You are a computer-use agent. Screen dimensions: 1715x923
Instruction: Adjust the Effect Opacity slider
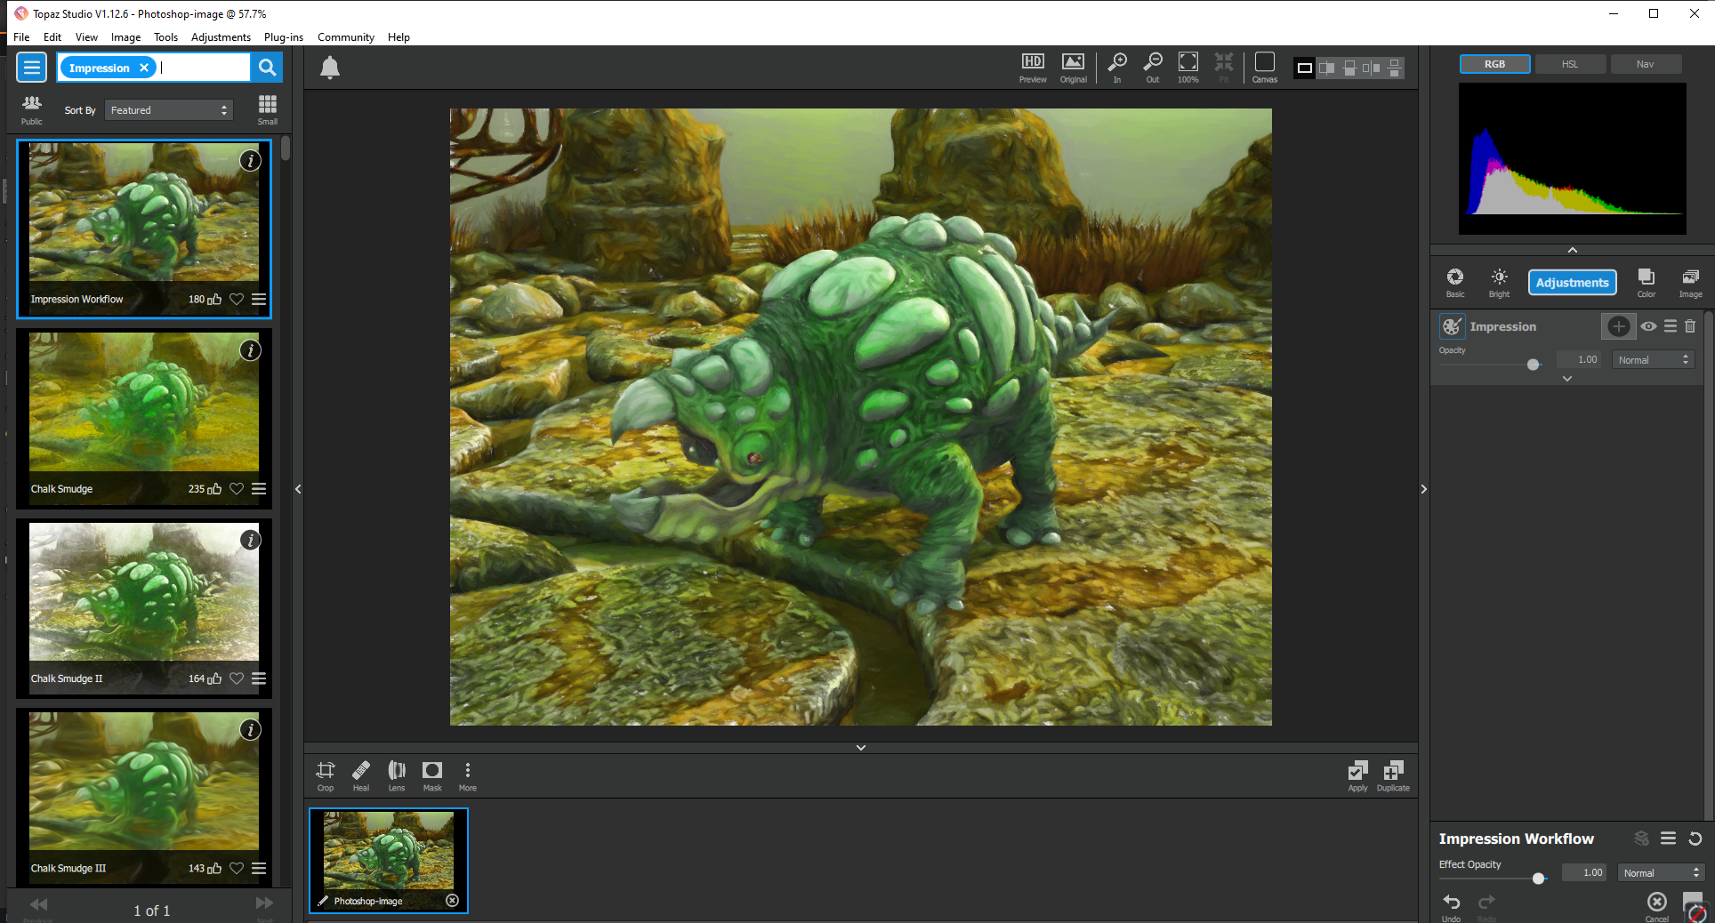(x=1538, y=879)
